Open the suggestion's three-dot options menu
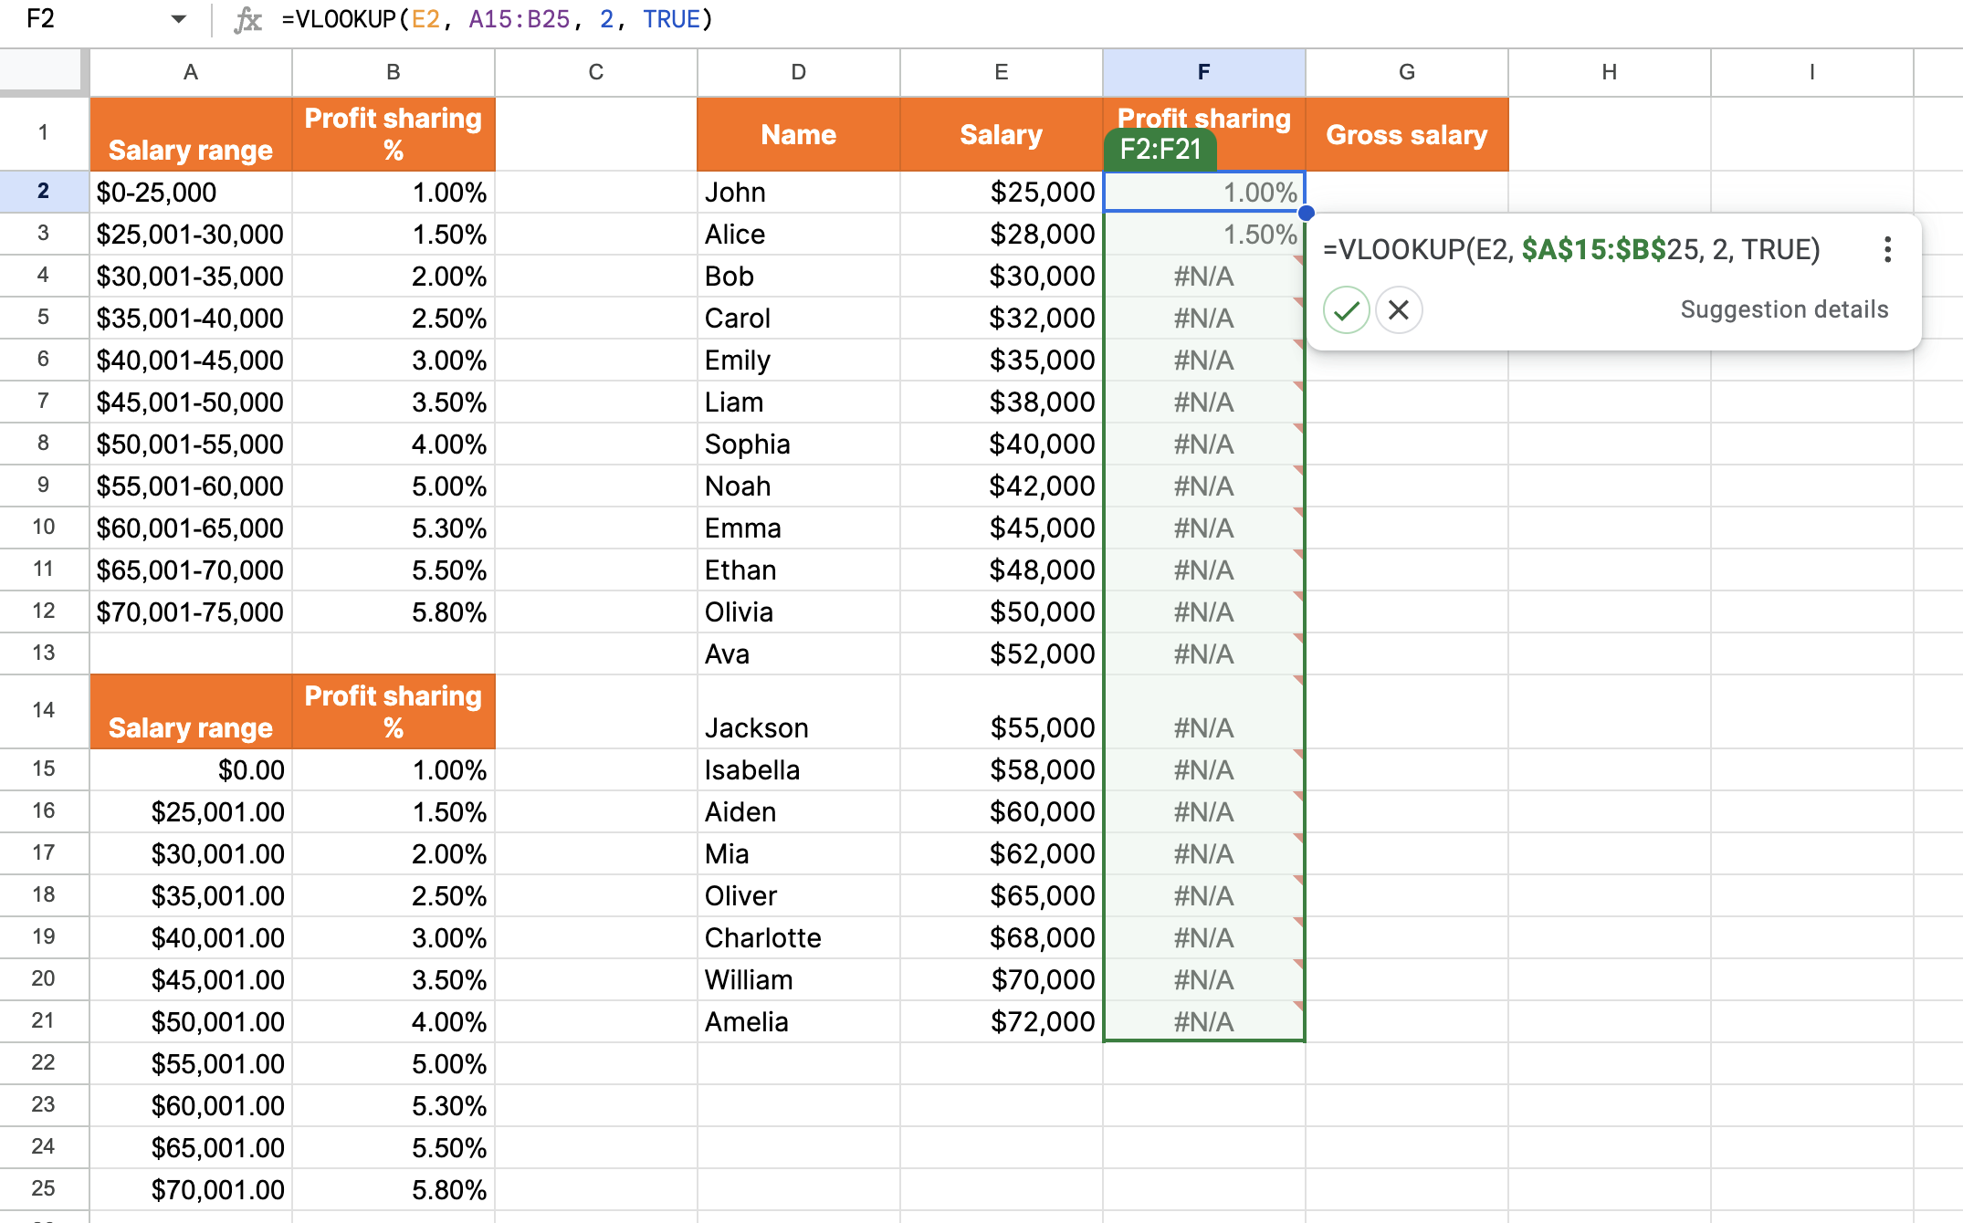The image size is (1963, 1223). [x=1887, y=249]
